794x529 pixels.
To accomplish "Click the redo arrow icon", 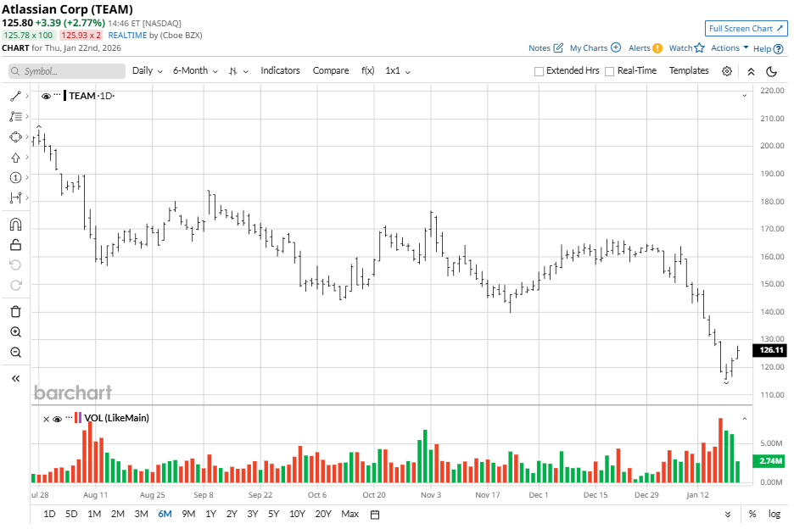I will [x=16, y=285].
